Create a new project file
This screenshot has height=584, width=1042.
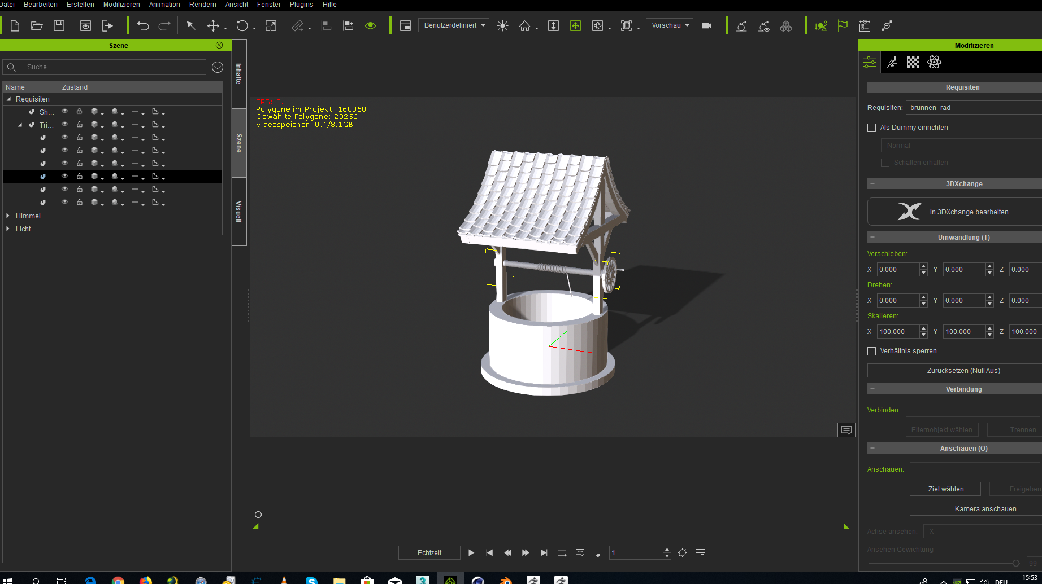click(15, 25)
